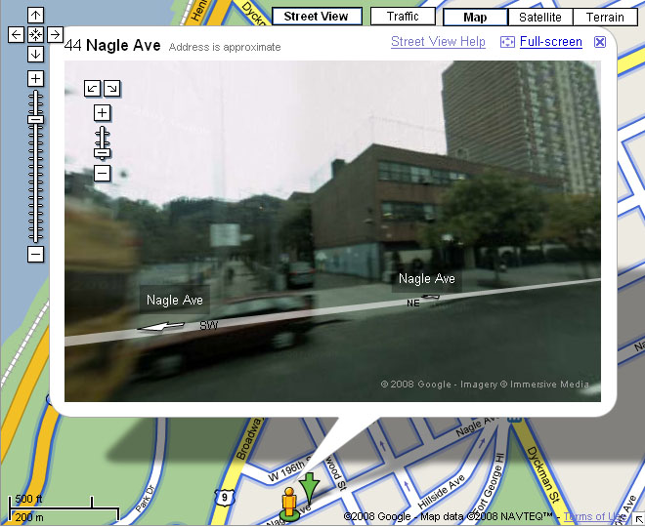Close the Street View info window

click(x=600, y=42)
